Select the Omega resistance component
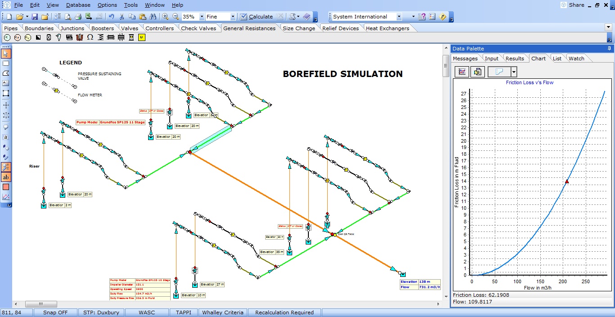Image resolution: width=615 pixels, height=317 pixels. (90, 37)
